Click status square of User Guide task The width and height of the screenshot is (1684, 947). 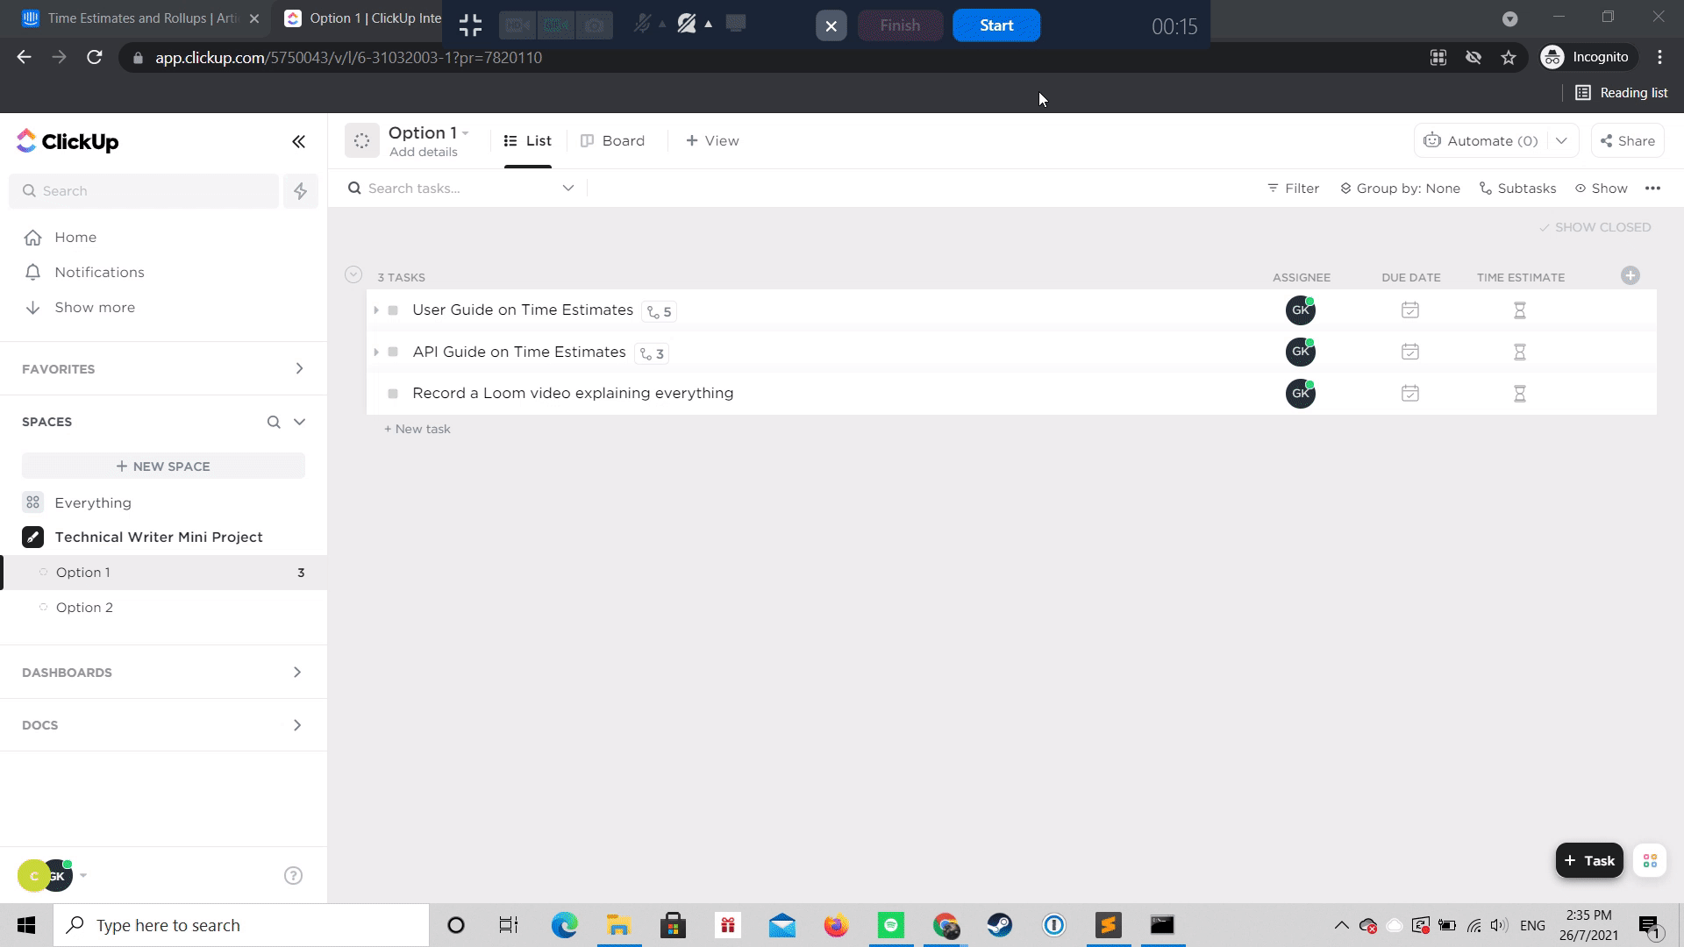[393, 310]
